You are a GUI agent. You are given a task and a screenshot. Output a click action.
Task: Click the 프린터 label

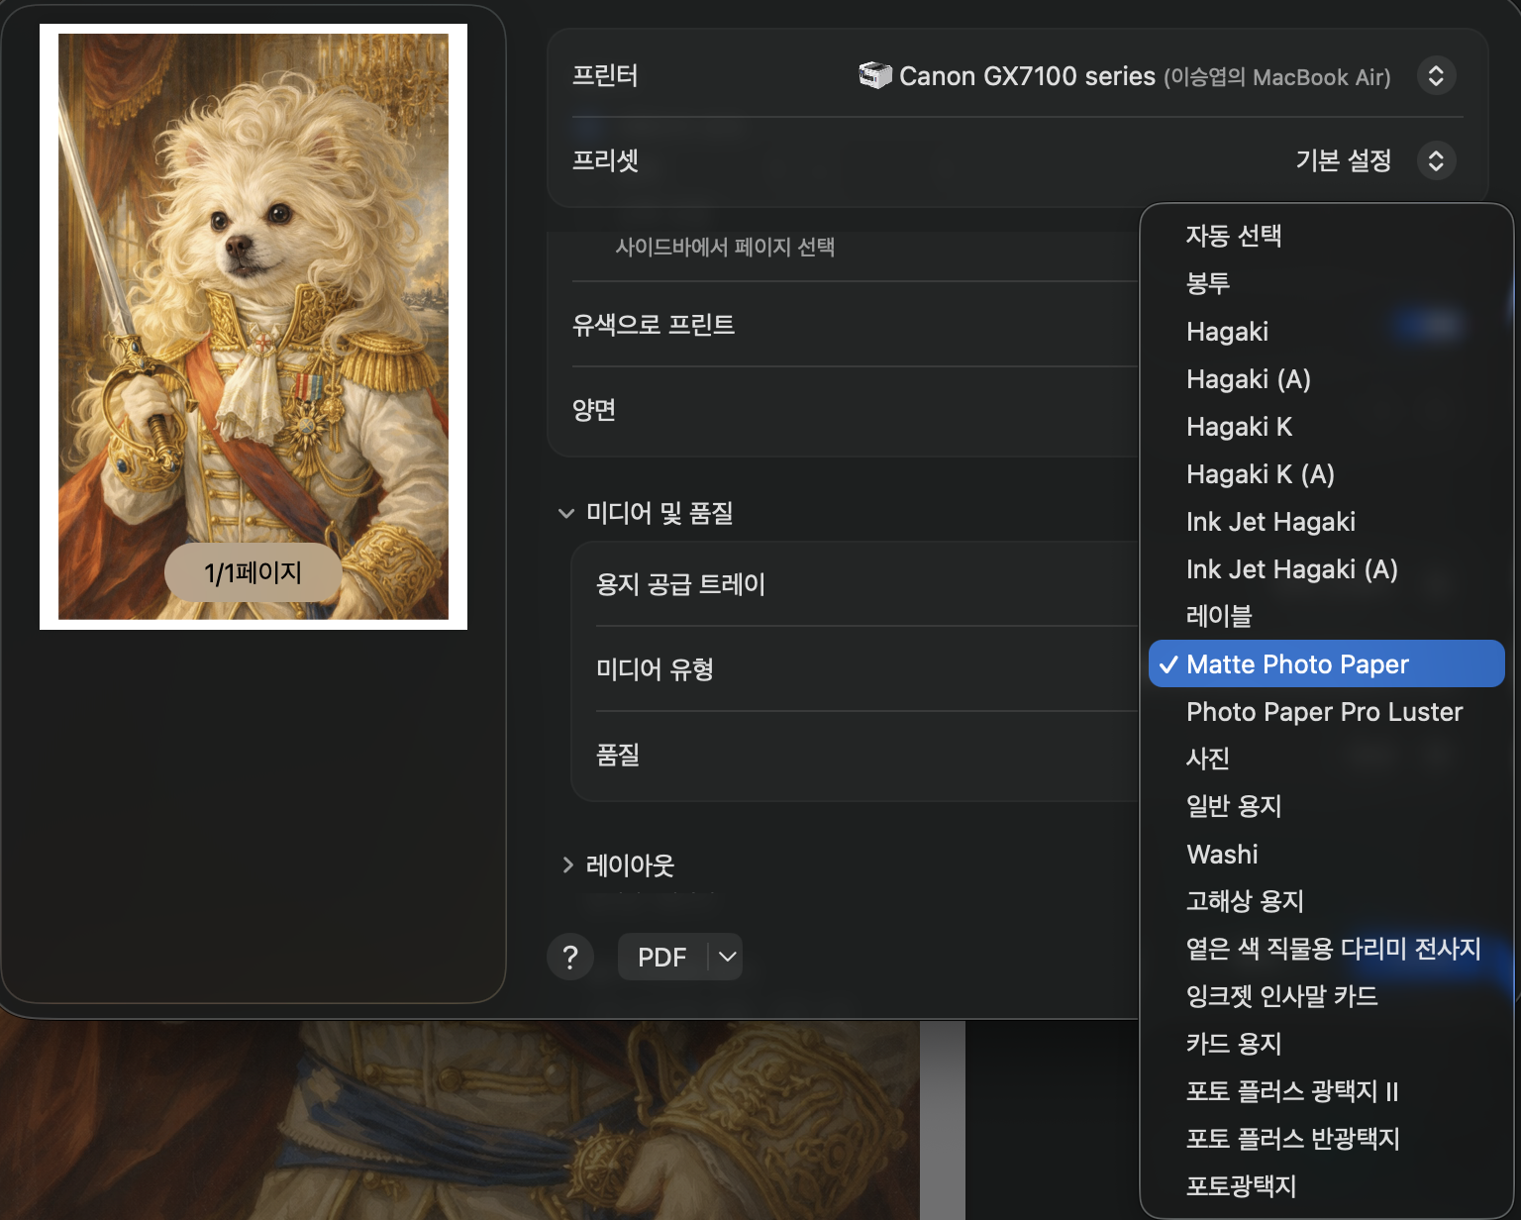click(x=605, y=75)
